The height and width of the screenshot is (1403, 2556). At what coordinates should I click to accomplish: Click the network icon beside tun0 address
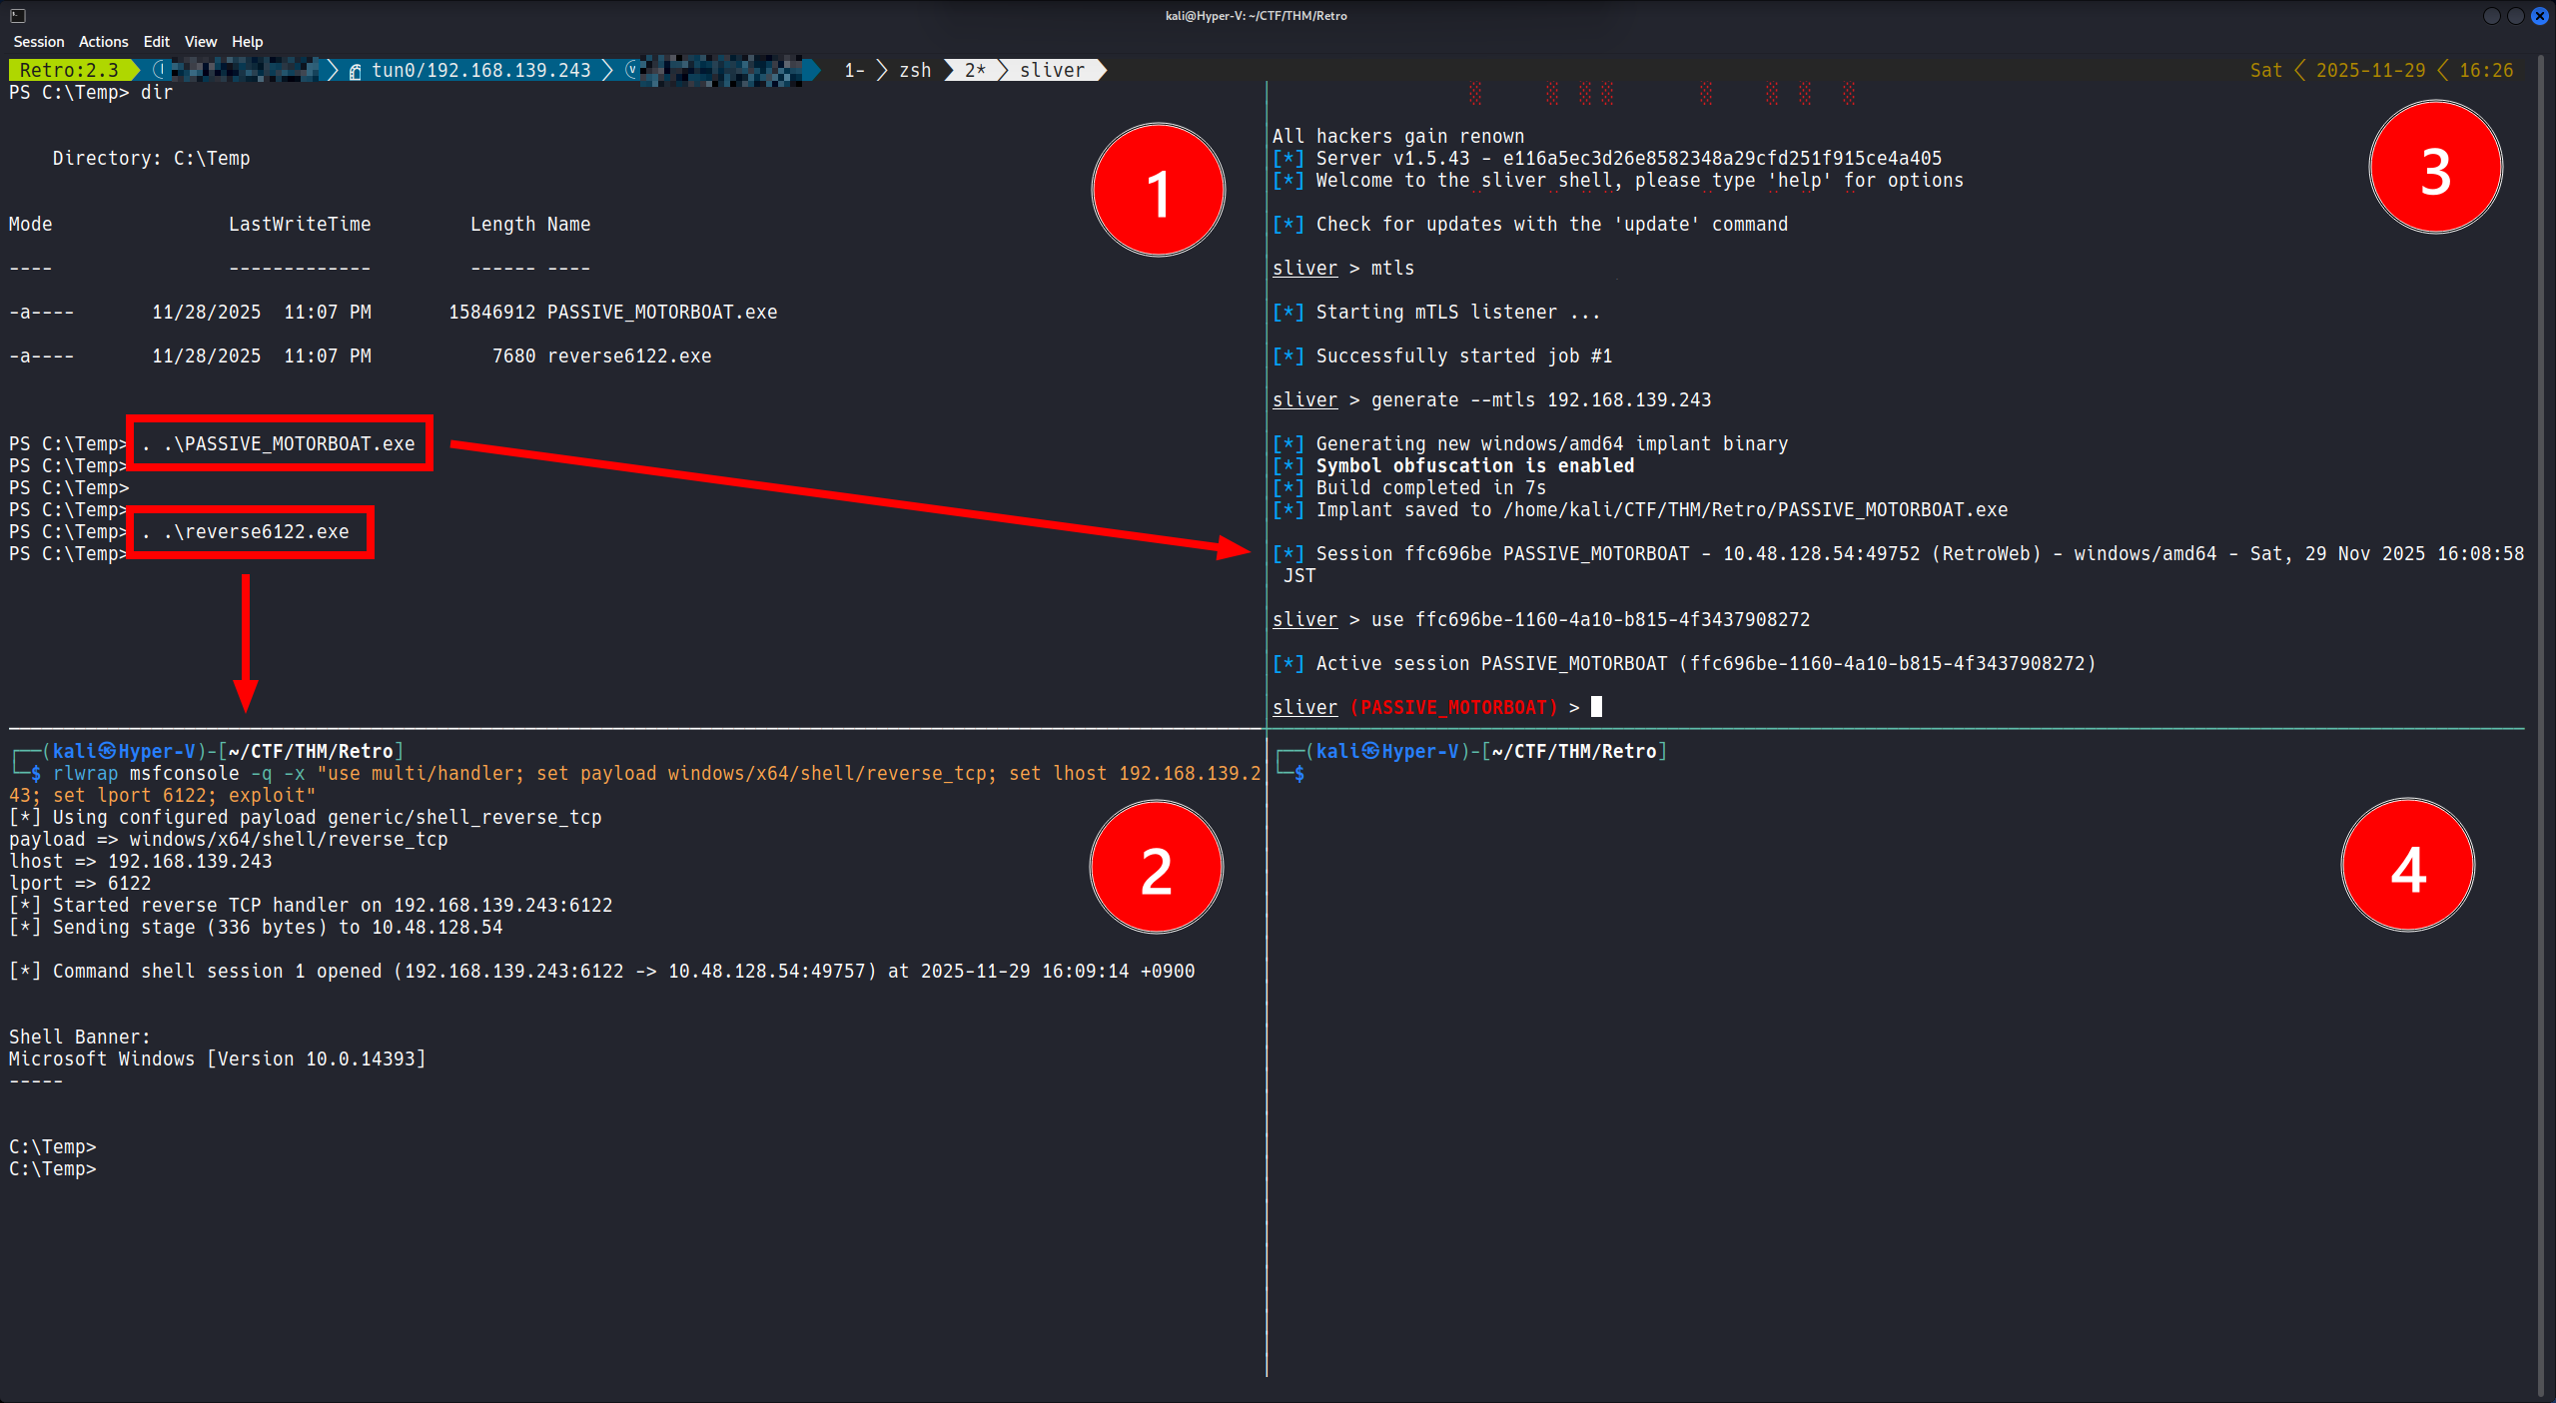coord(356,71)
